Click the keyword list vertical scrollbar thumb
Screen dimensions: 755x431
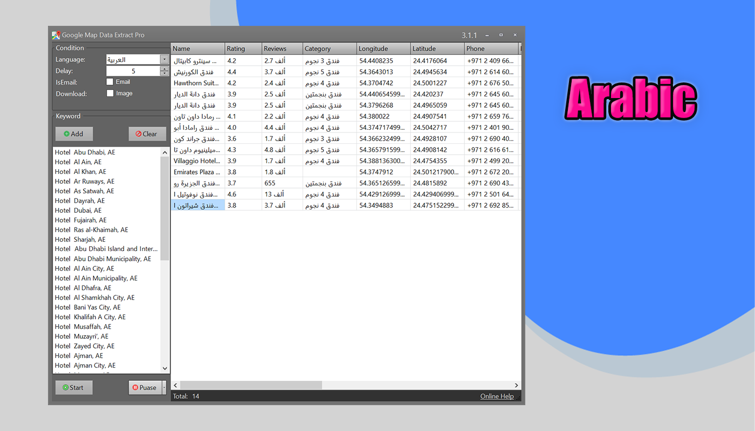[165, 208]
